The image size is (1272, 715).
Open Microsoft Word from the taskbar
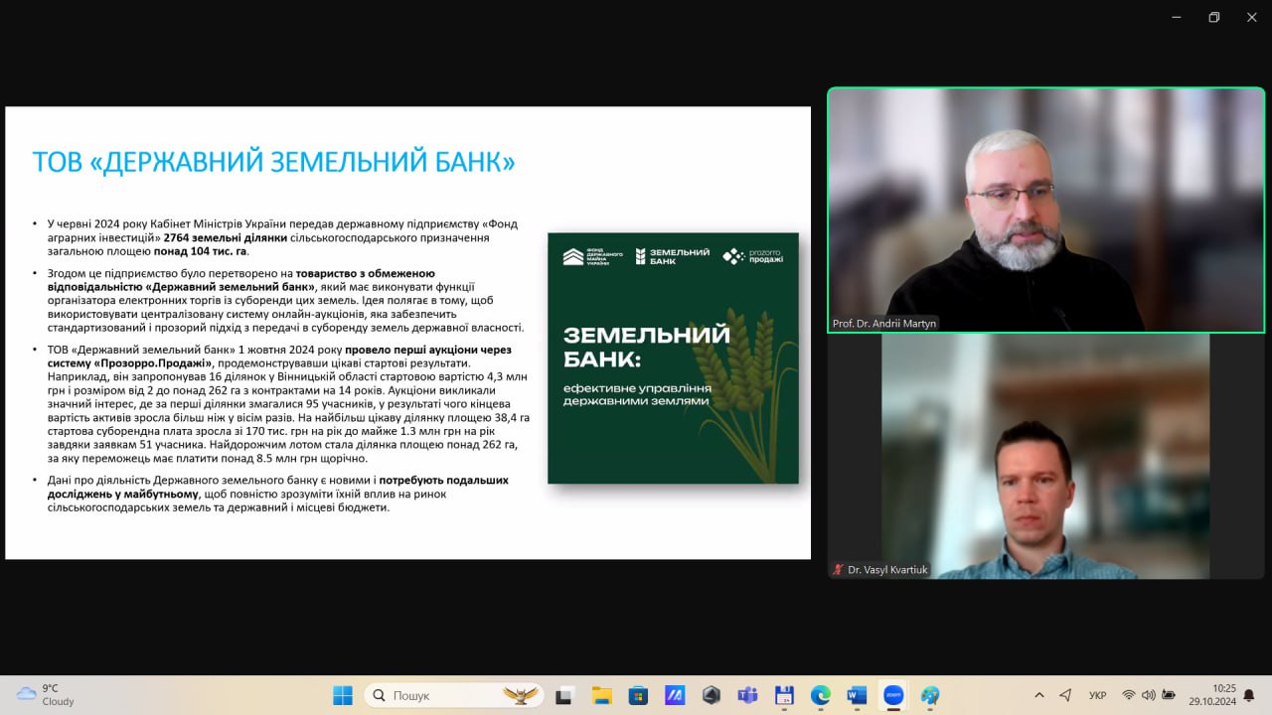[857, 695]
